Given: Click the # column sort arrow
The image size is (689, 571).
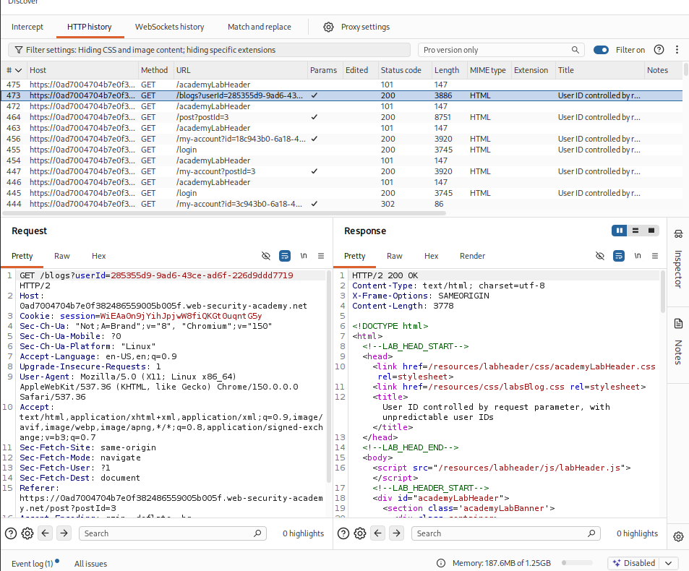Looking at the screenshot, I should (19, 70).
